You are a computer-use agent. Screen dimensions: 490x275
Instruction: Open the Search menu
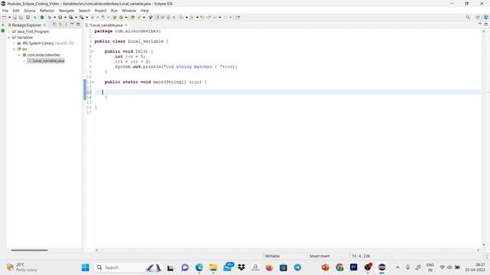84,11
